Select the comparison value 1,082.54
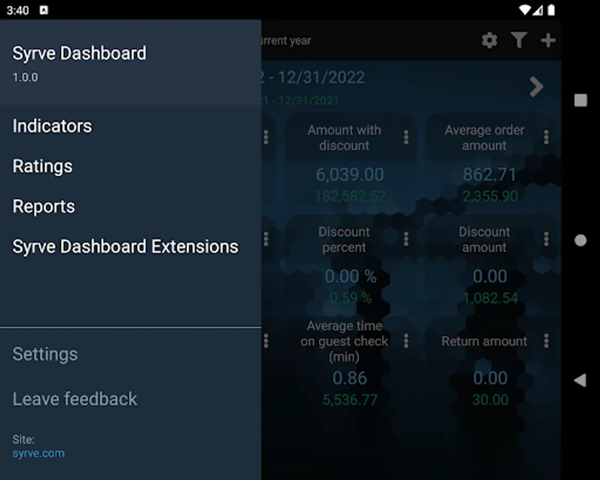The width and height of the screenshot is (600, 480). point(490,298)
